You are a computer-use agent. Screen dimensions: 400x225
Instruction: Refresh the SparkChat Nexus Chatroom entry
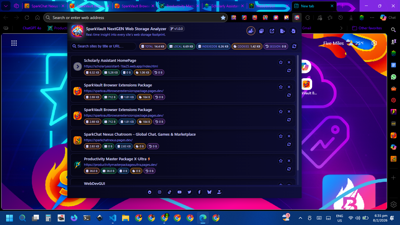289,144
